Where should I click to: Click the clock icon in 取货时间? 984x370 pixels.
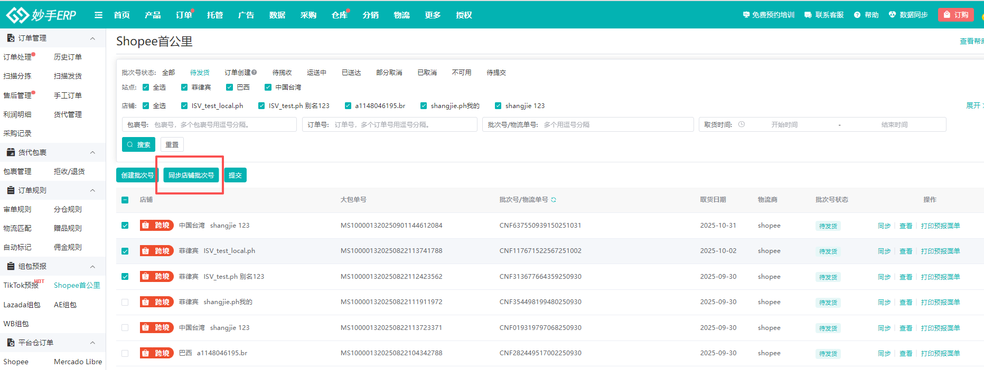point(742,125)
